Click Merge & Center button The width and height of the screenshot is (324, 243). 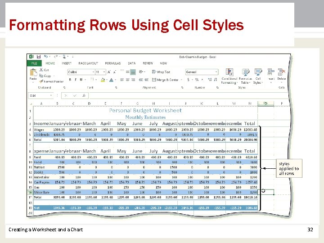pos(165,80)
